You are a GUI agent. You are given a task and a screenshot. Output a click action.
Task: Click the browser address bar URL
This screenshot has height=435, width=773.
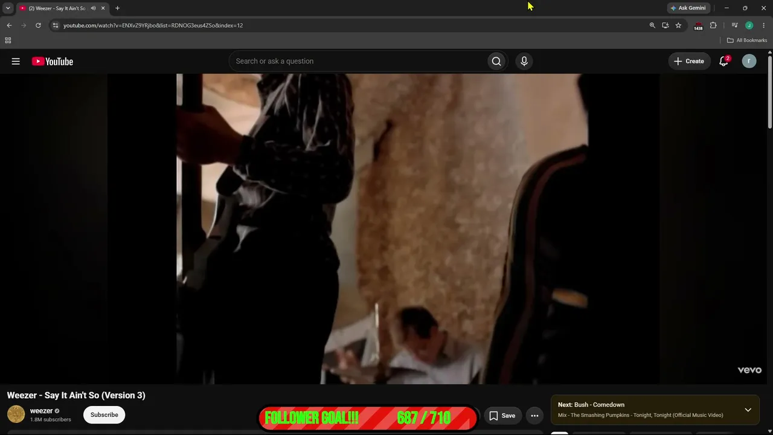coord(153,25)
